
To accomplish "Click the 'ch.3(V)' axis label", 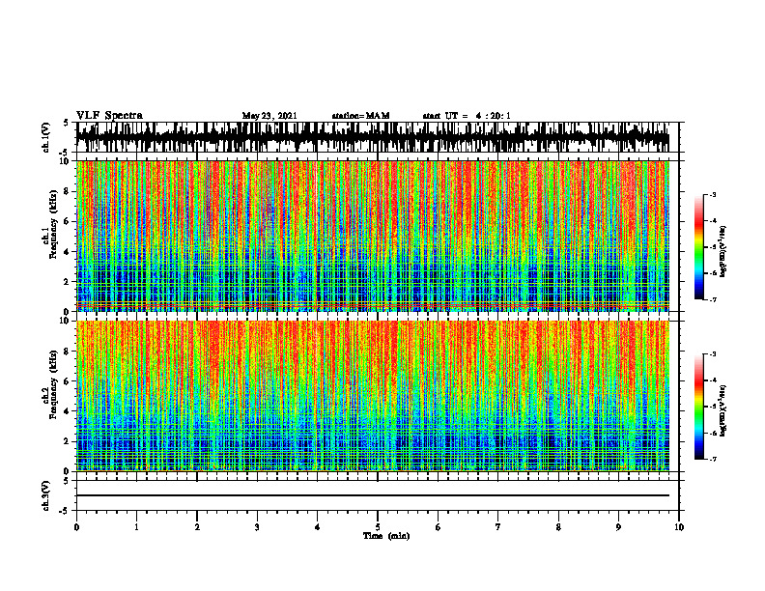I will pyautogui.click(x=46, y=495).
